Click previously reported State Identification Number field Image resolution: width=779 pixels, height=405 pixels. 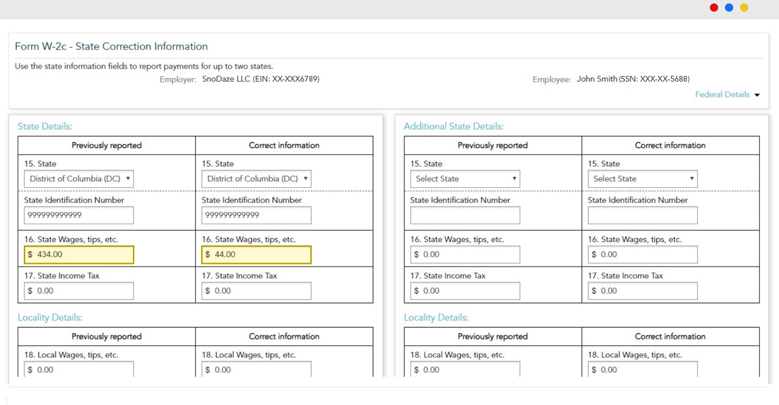pyautogui.click(x=79, y=215)
